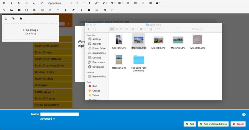Switch to the by-URL link tab in image popup
Viewport: 249px width, 130px height.
tap(13, 19)
